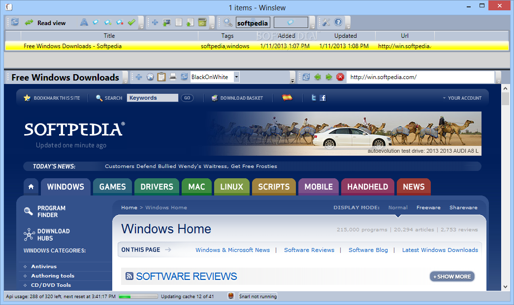Click the Software Reviews page link
The width and height of the screenshot is (514, 305).
(x=309, y=250)
